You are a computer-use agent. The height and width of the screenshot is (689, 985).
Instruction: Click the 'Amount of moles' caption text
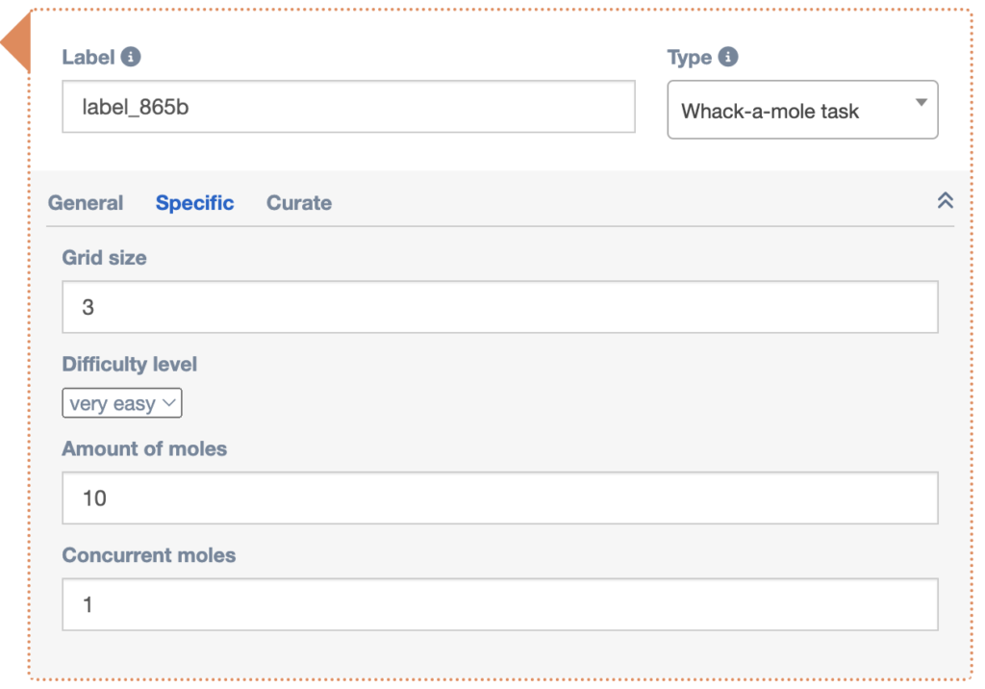coord(144,448)
